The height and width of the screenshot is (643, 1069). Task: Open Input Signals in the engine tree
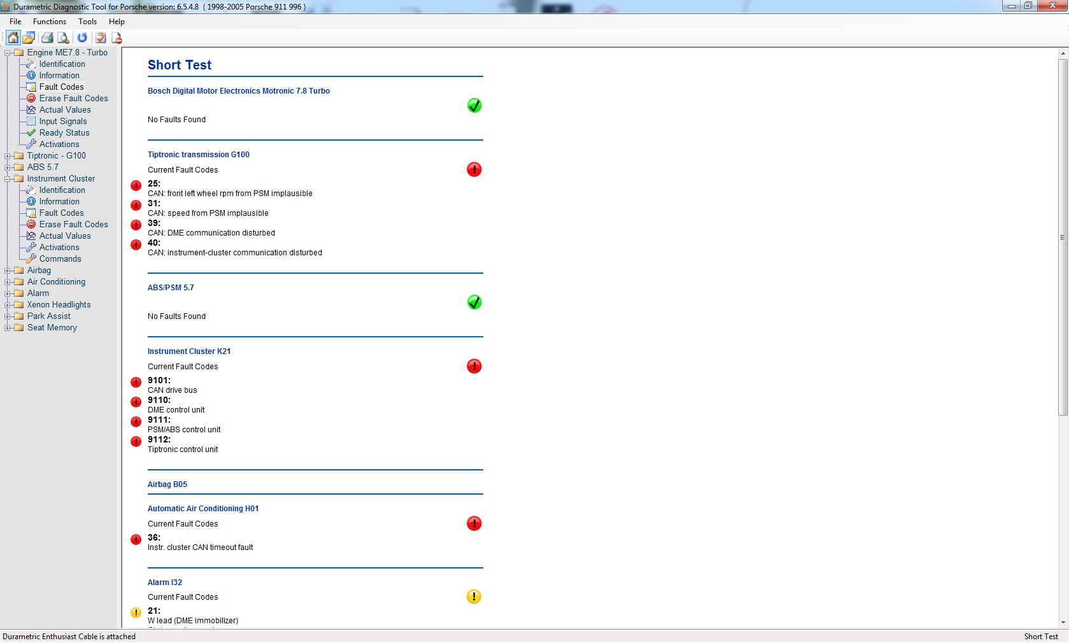coord(63,122)
